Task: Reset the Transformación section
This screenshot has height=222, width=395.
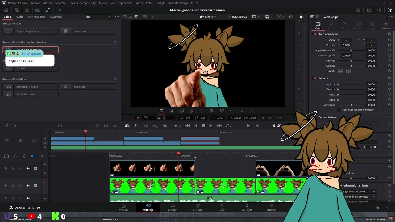Action: tap(389, 34)
